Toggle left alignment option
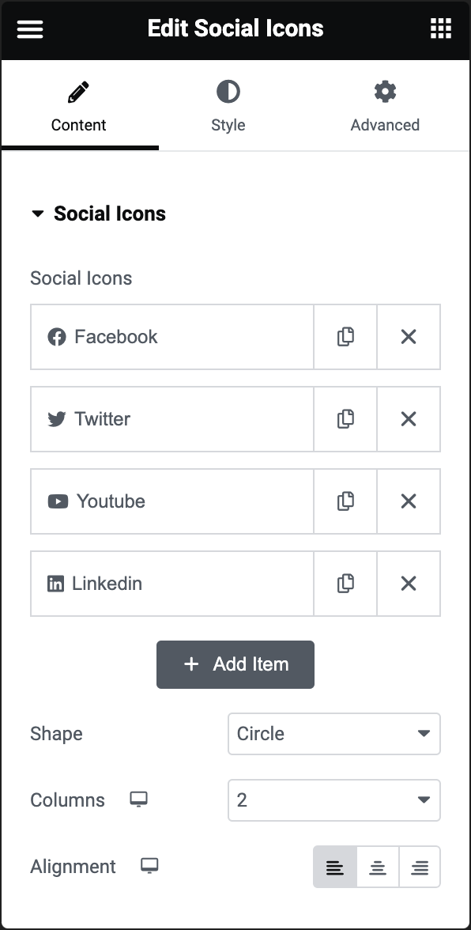This screenshot has height=930, width=471. (335, 866)
